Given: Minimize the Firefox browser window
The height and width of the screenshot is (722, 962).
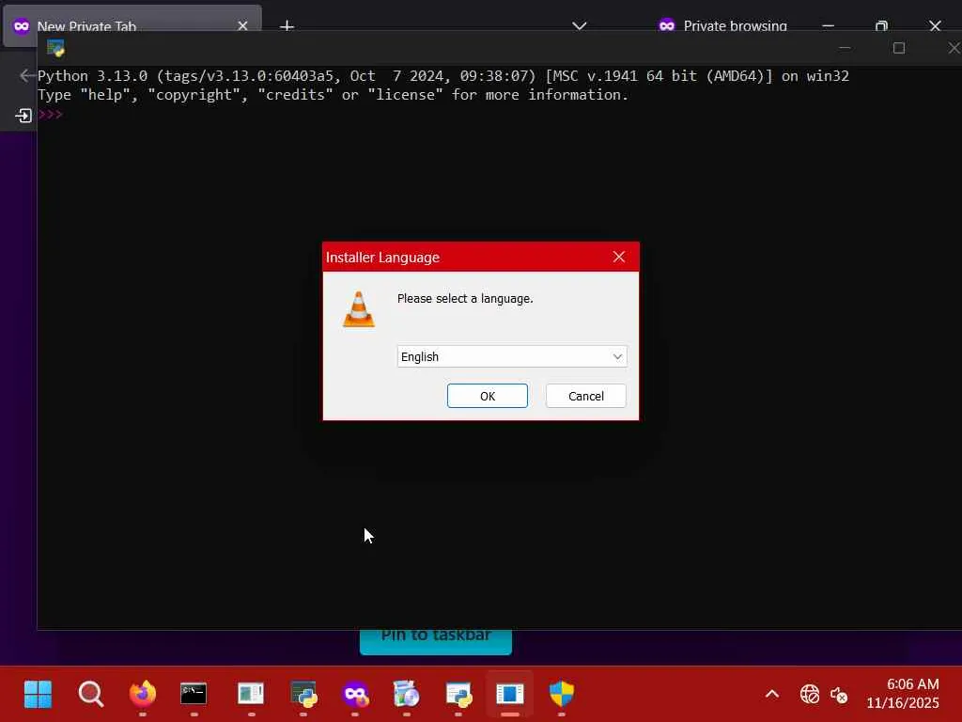Looking at the screenshot, I should (x=828, y=25).
